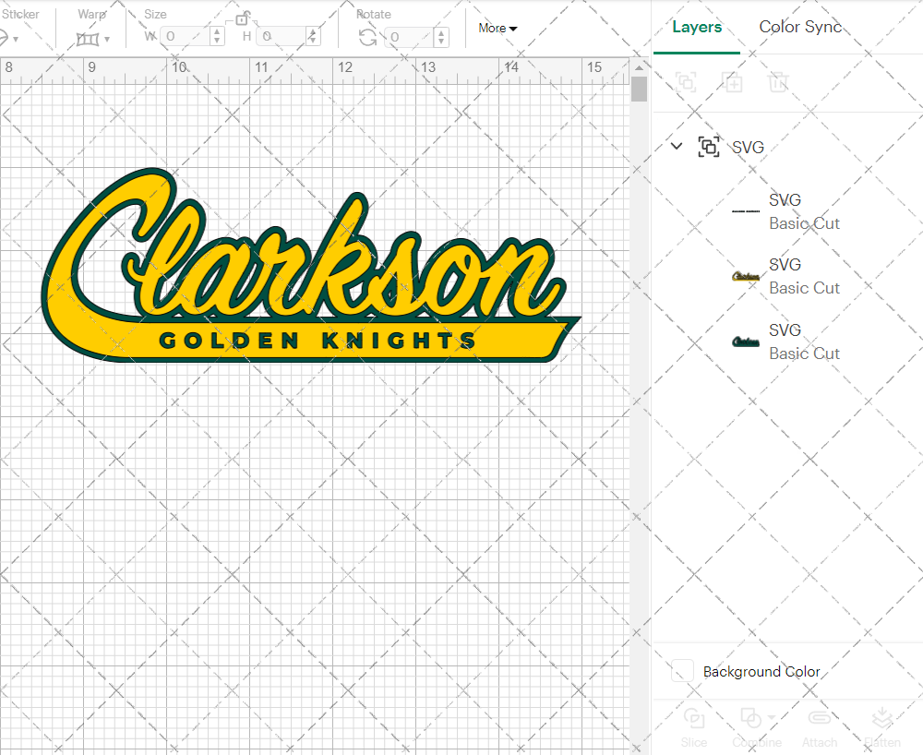Click the Flatten icon
The image size is (923, 755).
pyautogui.click(x=882, y=719)
